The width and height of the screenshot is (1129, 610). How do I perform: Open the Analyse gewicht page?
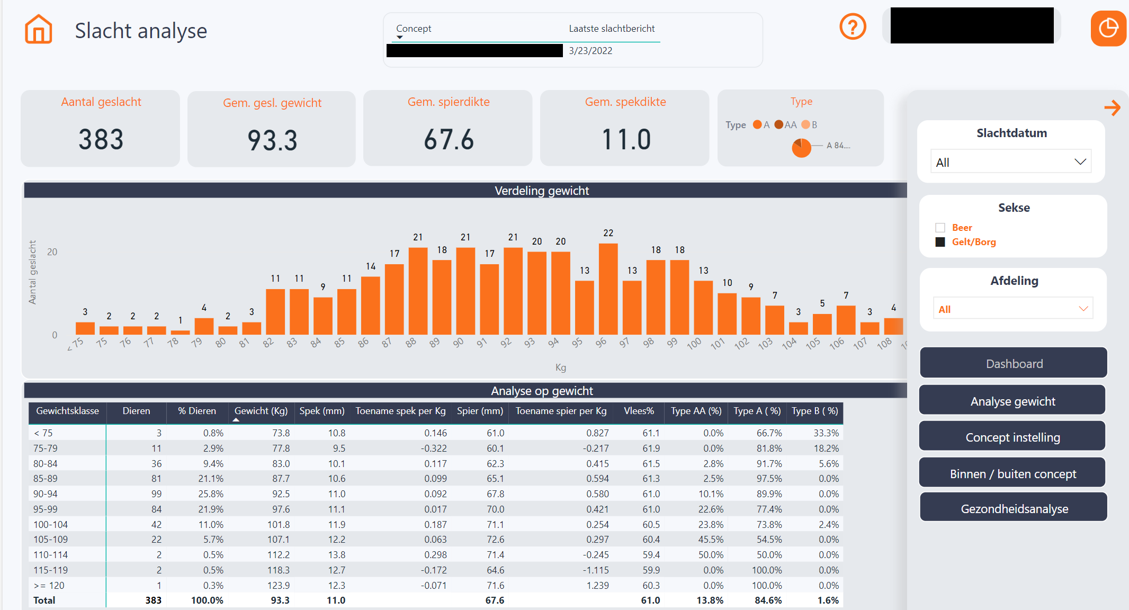coord(1012,401)
